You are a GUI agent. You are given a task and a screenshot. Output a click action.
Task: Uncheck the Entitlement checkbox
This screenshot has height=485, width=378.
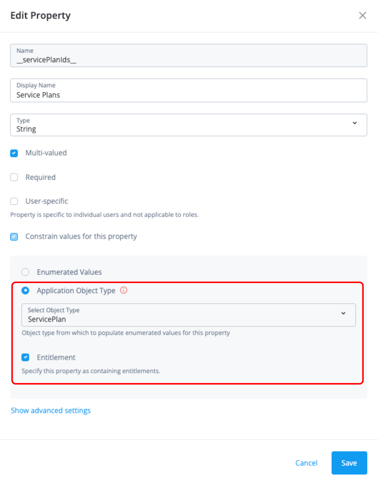25,357
